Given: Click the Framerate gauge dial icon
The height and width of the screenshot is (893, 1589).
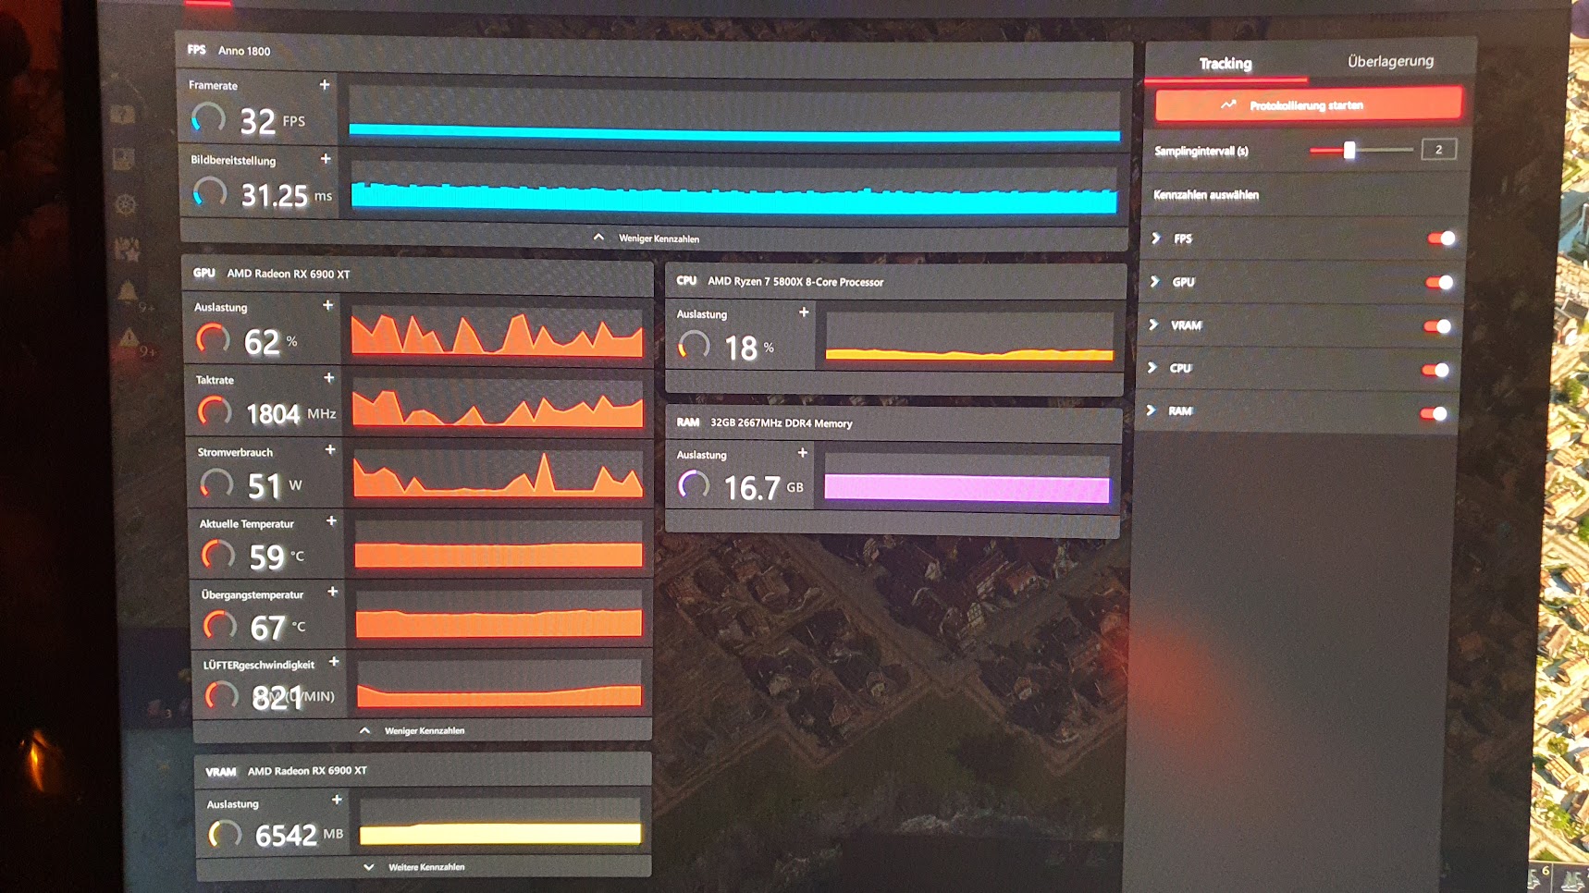Looking at the screenshot, I should [x=208, y=119].
